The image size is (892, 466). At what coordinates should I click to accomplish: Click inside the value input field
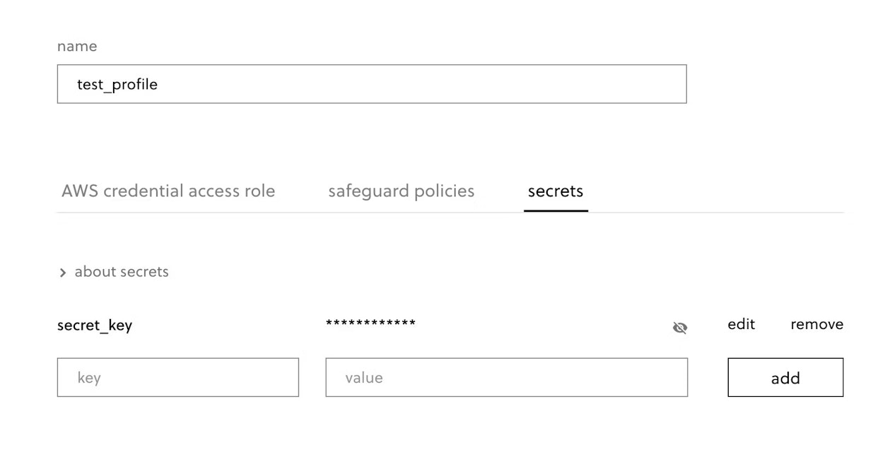[x=506, y=377]
